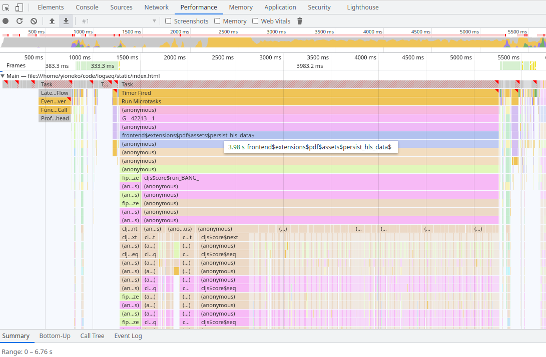The image size is (546, 357).
Task: Click the reload-and-record icon
Action: (x=19, y=21)
